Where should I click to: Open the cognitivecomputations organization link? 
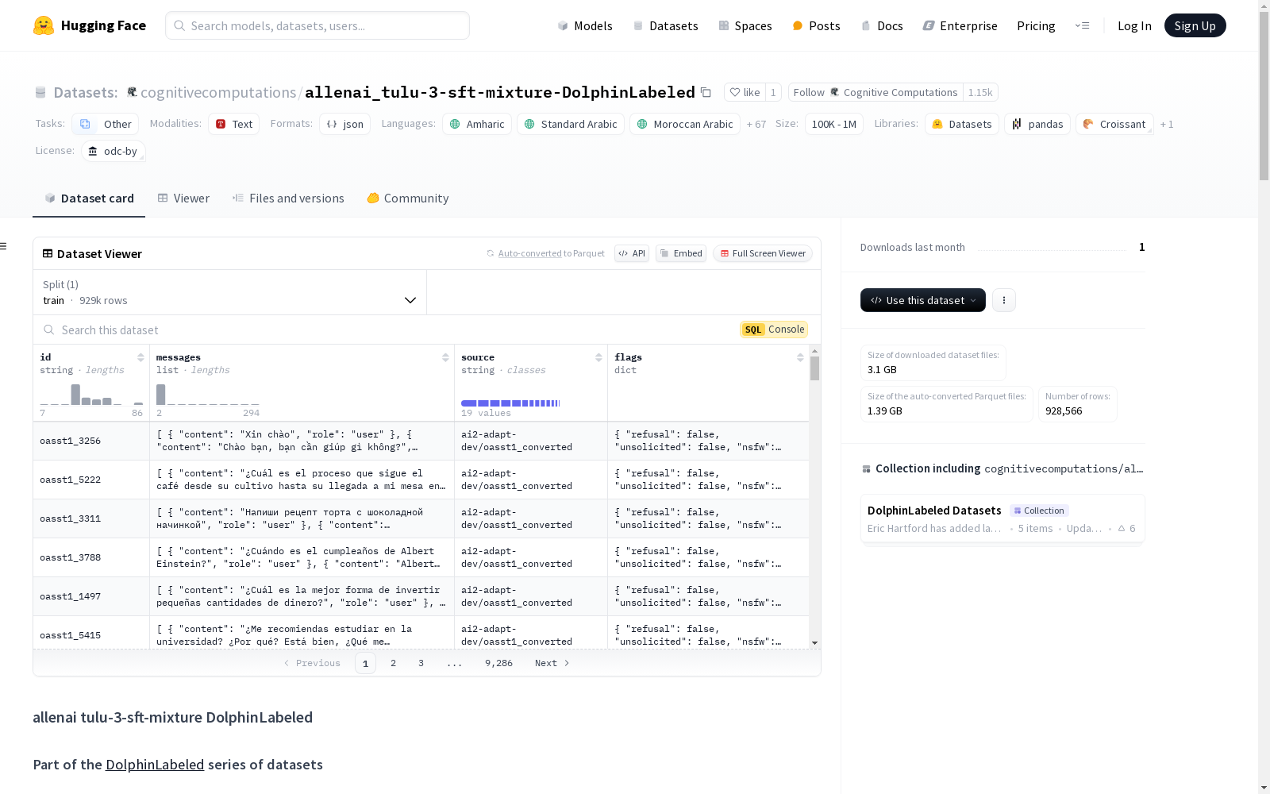click(x=218, y=92)
